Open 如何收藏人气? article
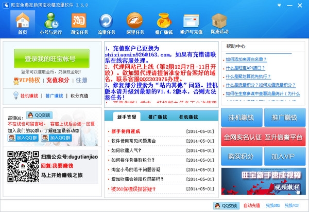The image size is (309, 212). click(126, 151)
